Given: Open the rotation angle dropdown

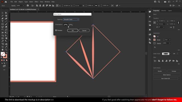Looking at the screenshot, I should 164,27.
